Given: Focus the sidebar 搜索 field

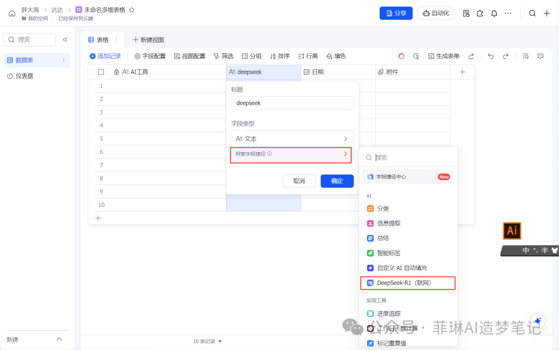Looking at the screenshot, I should pyautogui.click(x=30, y=39).
